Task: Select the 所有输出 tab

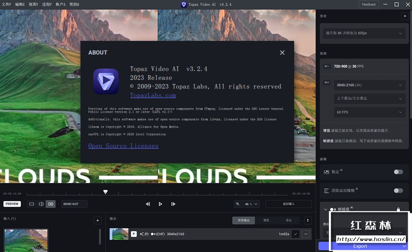Action: tap(244, 220)
